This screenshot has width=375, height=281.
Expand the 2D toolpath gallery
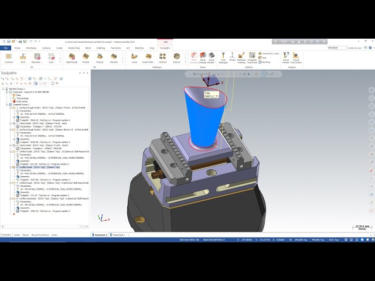coord(60,62)
